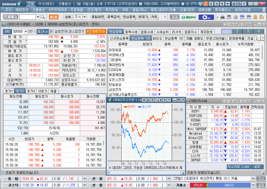
Task: Click the 등록 button in the toolbar
Action: [x=68, y=17]
